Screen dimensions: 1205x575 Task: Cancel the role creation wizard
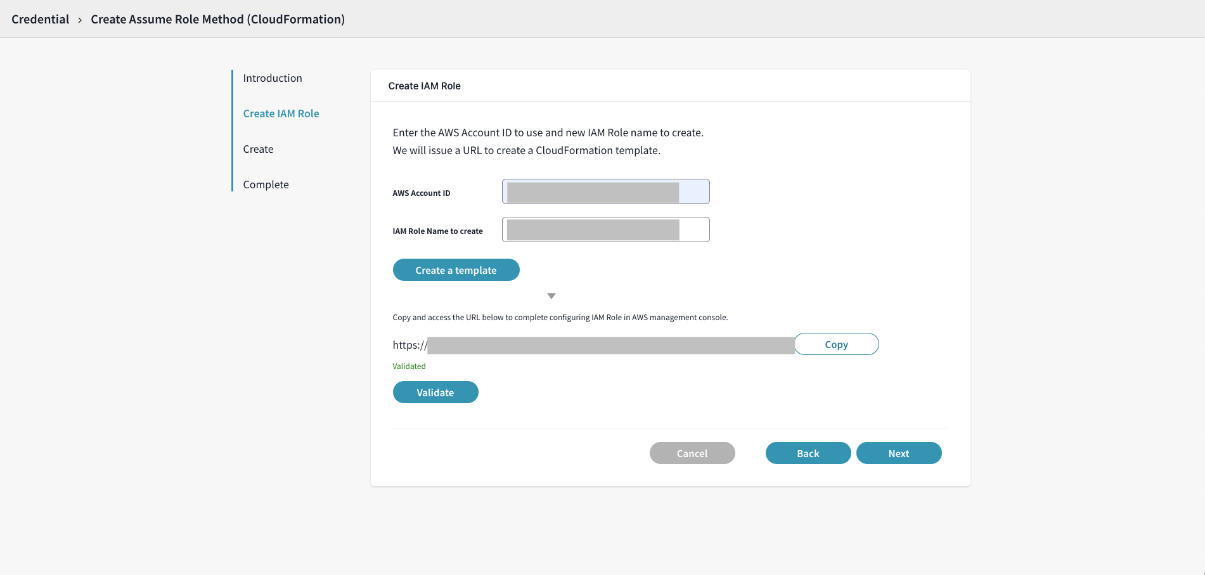(692, 453)
